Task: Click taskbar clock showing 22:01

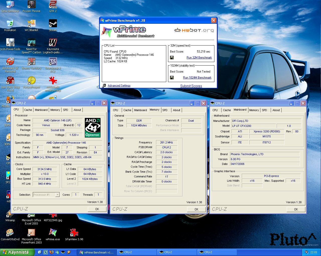Action: 314,252
